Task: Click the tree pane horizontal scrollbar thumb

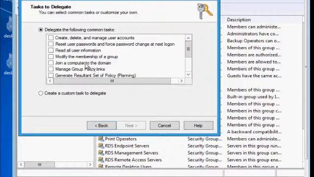Action: (39, 165)
